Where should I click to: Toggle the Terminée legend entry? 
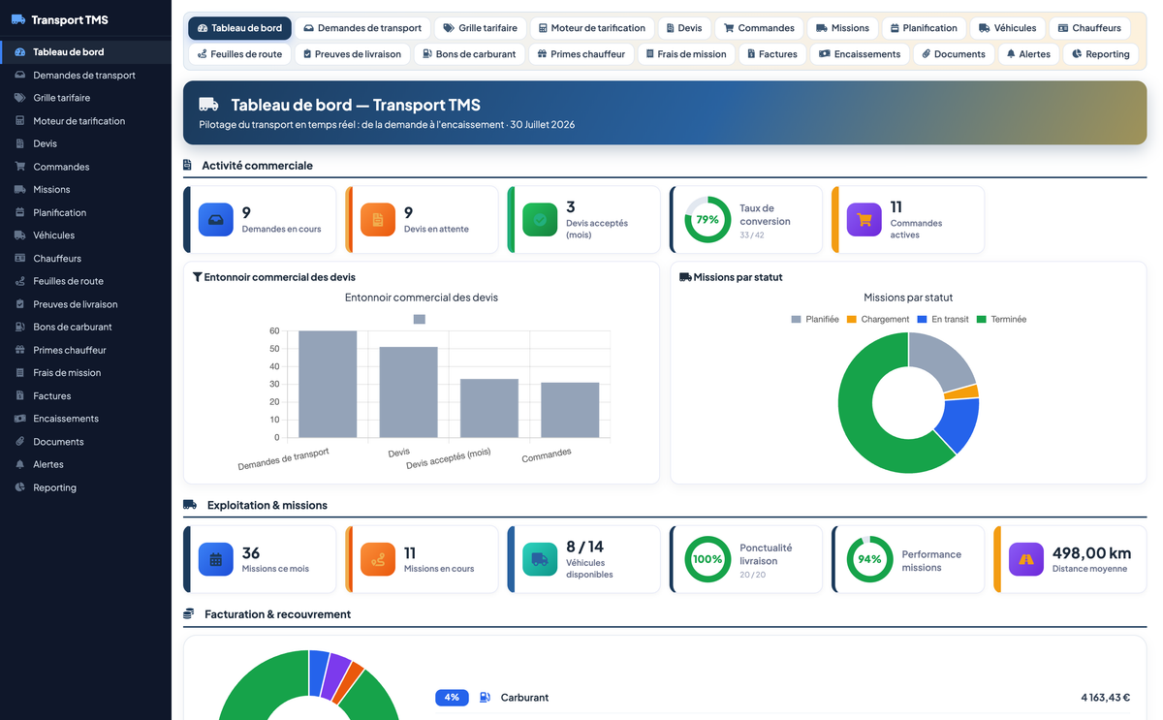[x=1001, y=319]
